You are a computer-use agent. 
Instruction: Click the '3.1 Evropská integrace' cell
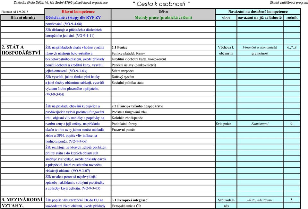(163, 200)
